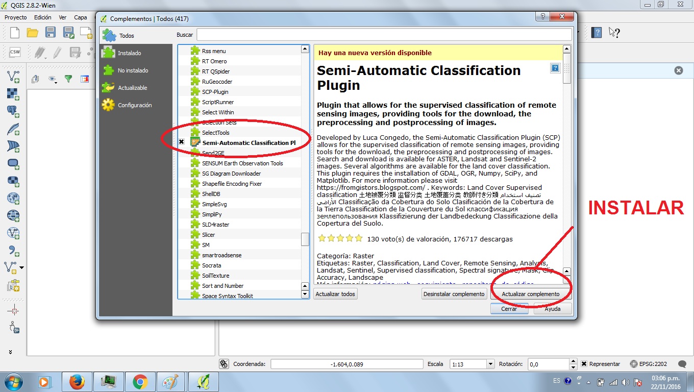Open the layer visibility eye dropdown in Layers panel
This screenshot has width=694, height=392.
pos(52,79)
